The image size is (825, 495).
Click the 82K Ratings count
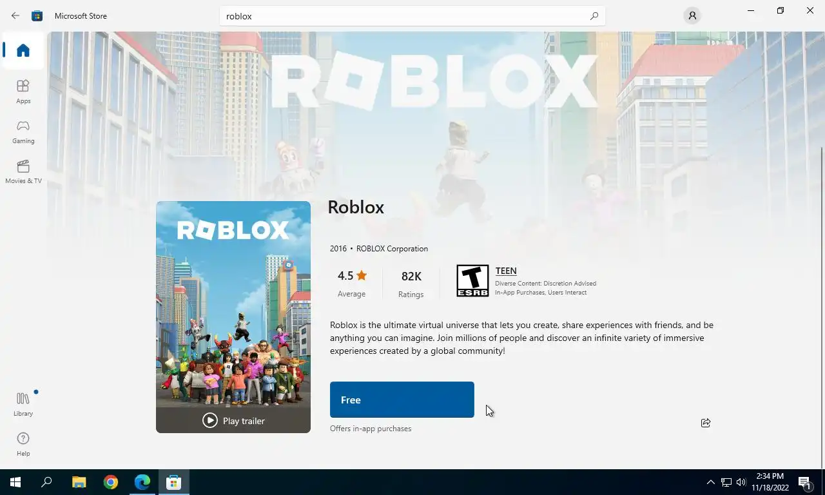[x=411, y=283]
